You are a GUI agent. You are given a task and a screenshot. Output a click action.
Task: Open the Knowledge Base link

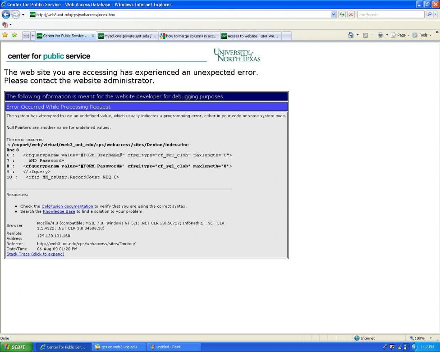59,211
